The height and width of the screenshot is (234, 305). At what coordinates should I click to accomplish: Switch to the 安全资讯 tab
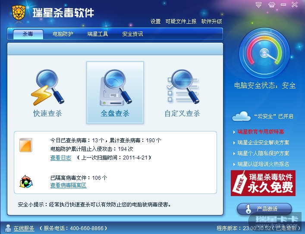click(x=132, y=34)
